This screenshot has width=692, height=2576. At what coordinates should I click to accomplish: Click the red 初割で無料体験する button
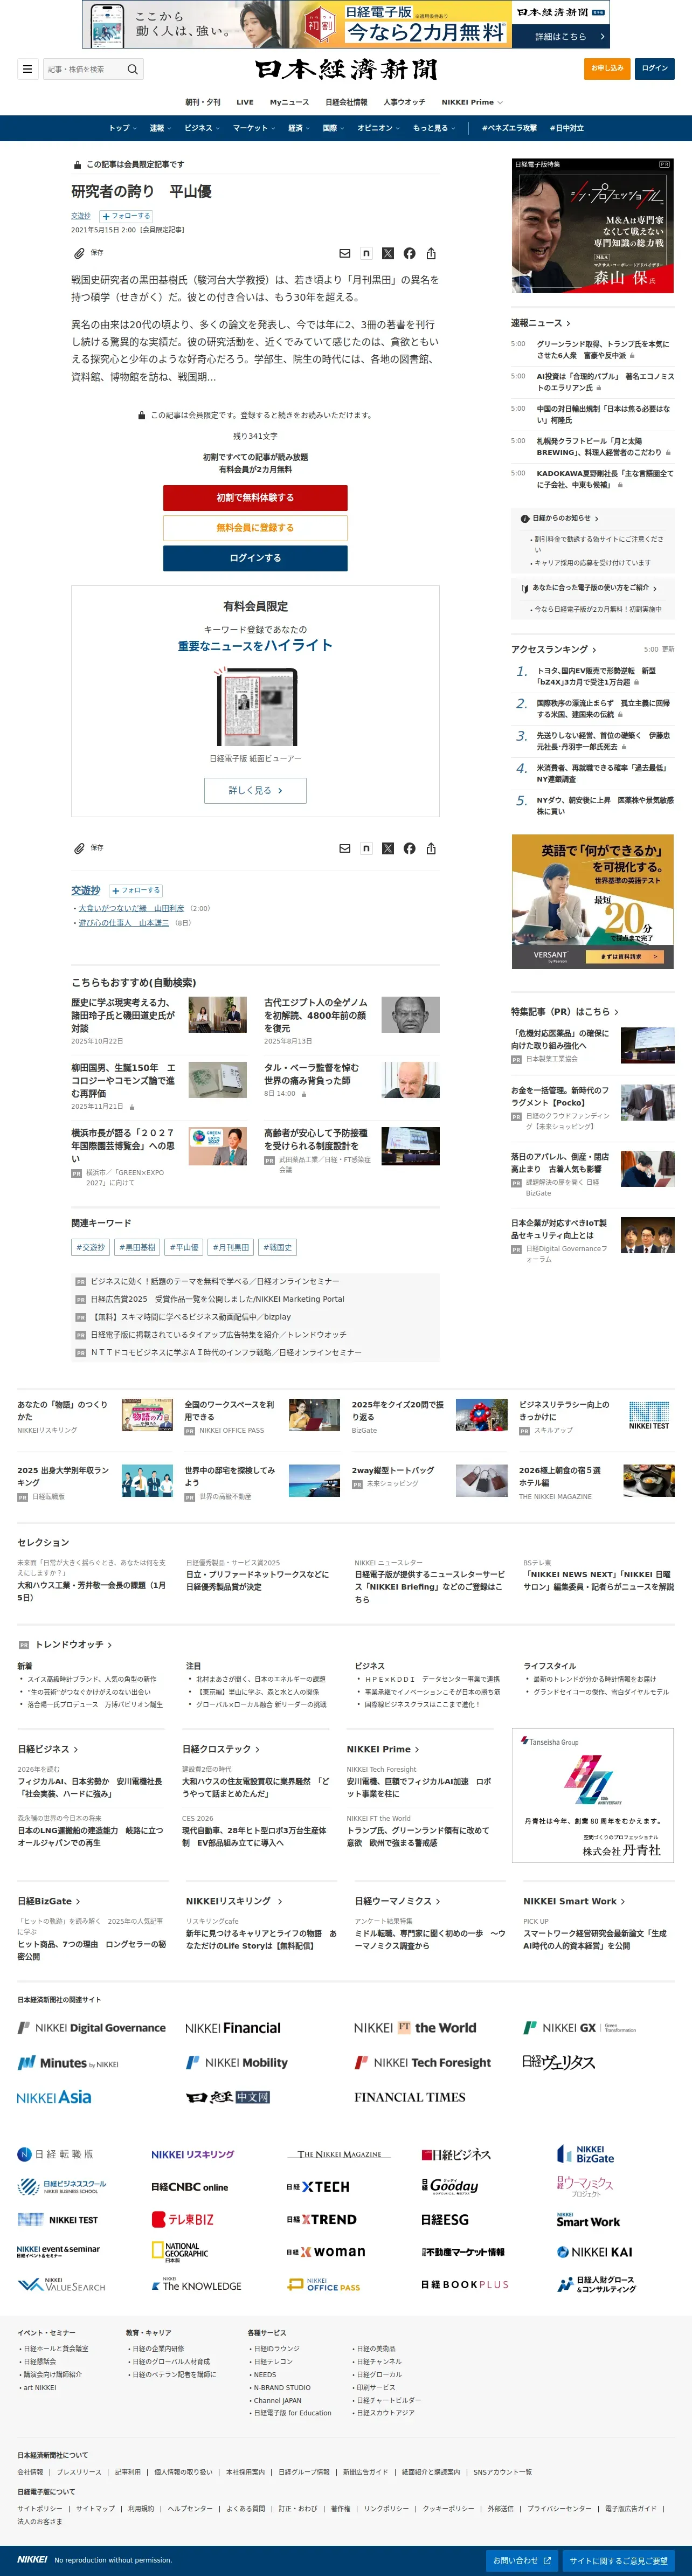(255, 498)
